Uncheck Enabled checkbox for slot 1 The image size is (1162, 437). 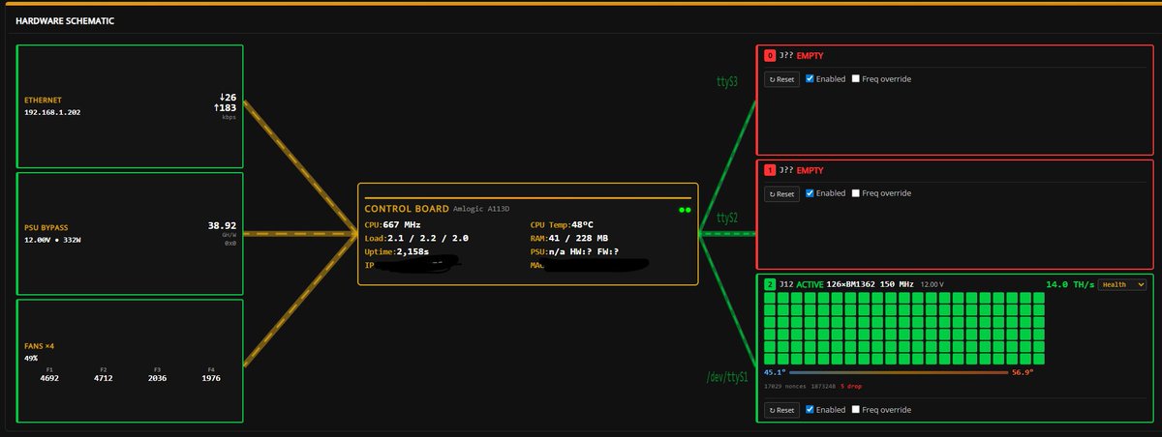[810, 193]
